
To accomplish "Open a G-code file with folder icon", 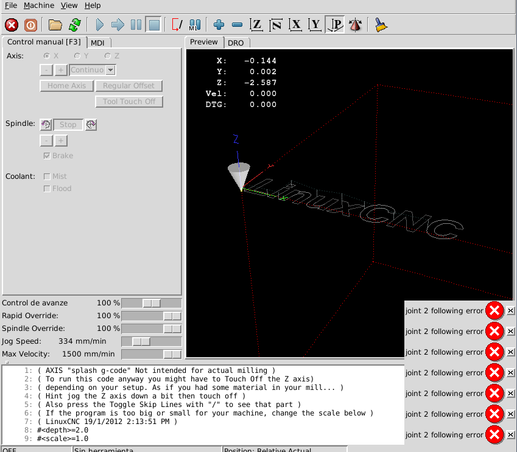I will (x=55, y=25).
